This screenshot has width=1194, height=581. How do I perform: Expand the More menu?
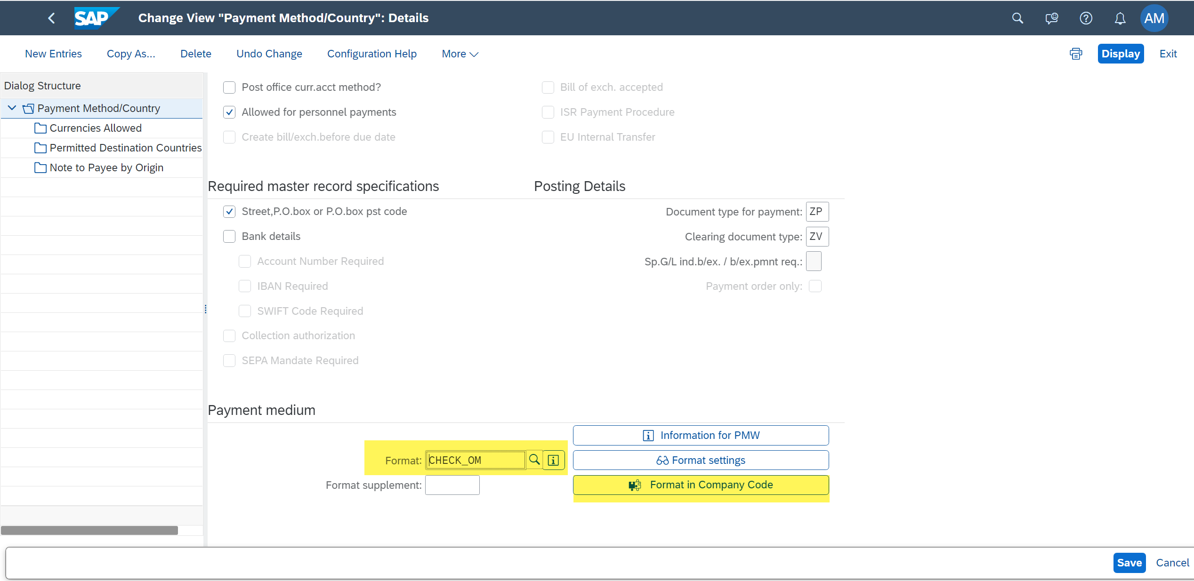click(x=460, y=54)
